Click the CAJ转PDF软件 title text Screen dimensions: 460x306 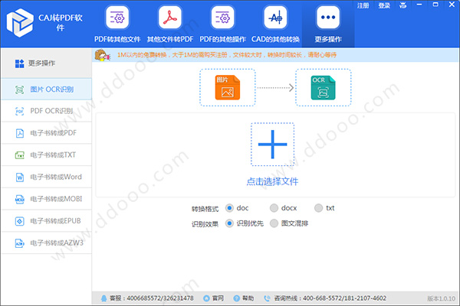tap(61, 23)
